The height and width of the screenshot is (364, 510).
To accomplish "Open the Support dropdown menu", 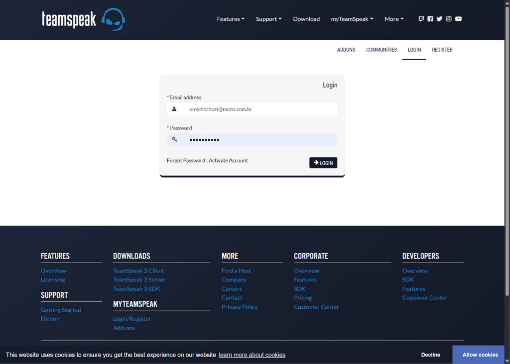I will click(x=268, y=19).
